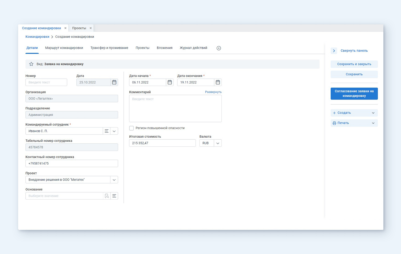Click the Подразделение field Администрация

pyautogui.click(x=72, y=115)
